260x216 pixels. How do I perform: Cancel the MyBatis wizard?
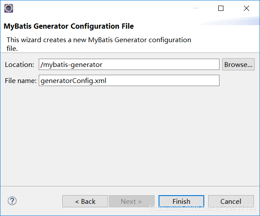231,201
